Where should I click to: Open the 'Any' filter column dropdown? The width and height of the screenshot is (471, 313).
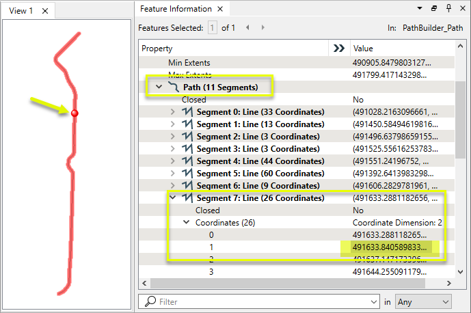point(422,301)
